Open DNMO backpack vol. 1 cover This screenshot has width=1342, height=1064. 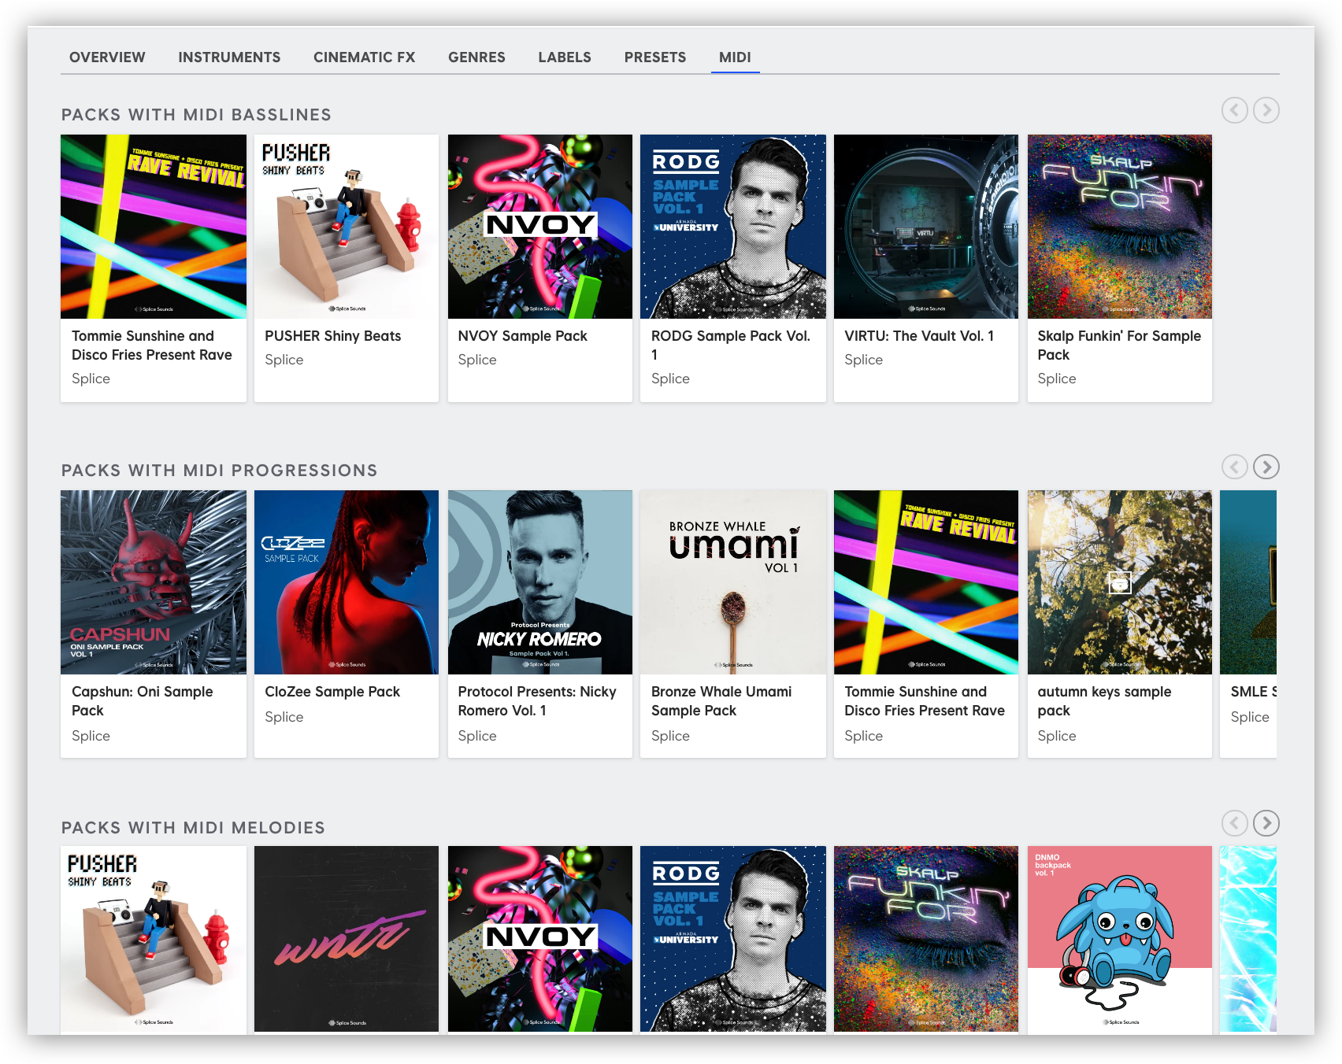[x=1120, y=939]
